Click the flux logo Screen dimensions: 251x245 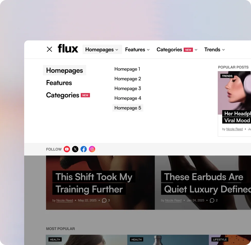(68, 49)
